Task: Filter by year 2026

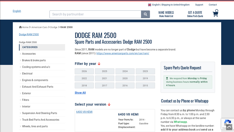Action: [x=84, y=71]
